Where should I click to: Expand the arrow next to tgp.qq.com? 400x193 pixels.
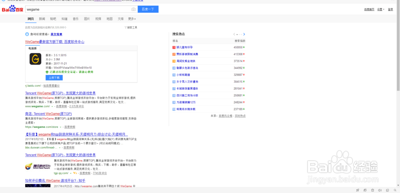(71, 173)
